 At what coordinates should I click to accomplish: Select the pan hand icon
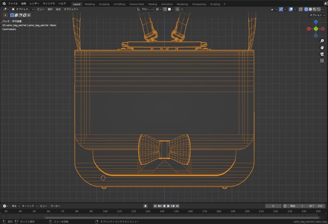(x=322, y=47)
